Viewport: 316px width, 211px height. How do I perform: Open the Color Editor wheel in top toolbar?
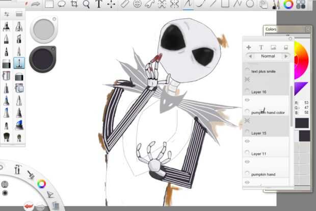click(x=288, y=5)
